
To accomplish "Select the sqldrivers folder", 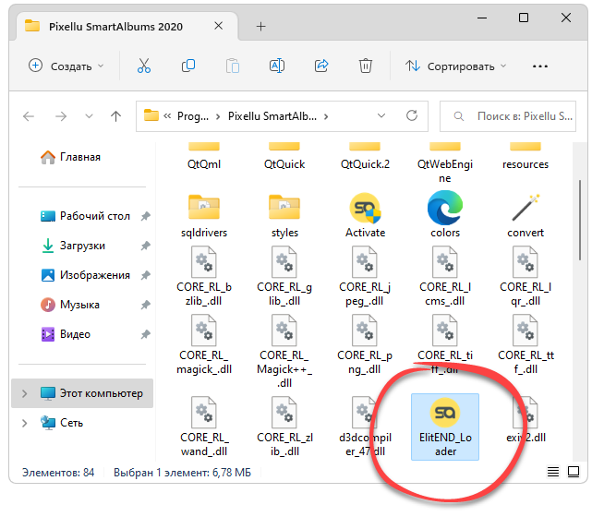I will click(x=204, y=216).
